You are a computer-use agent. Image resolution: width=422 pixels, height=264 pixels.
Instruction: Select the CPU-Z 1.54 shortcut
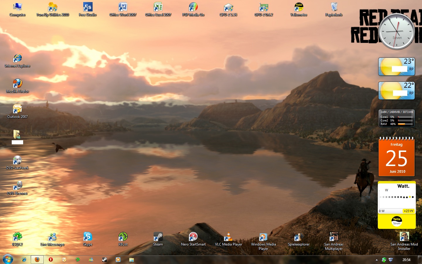coord(228,9)
